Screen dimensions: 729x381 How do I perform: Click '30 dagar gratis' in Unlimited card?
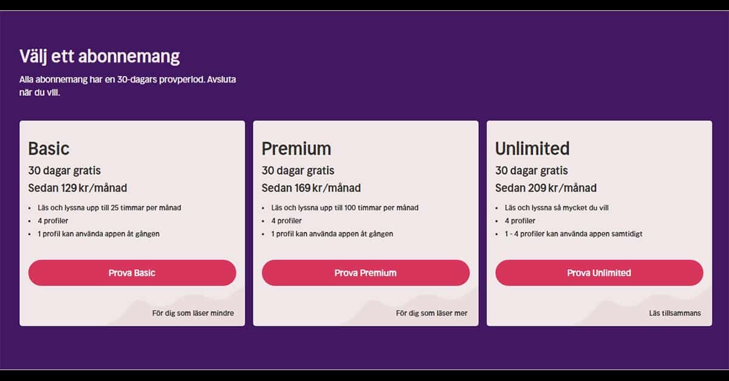coord(532,170)
